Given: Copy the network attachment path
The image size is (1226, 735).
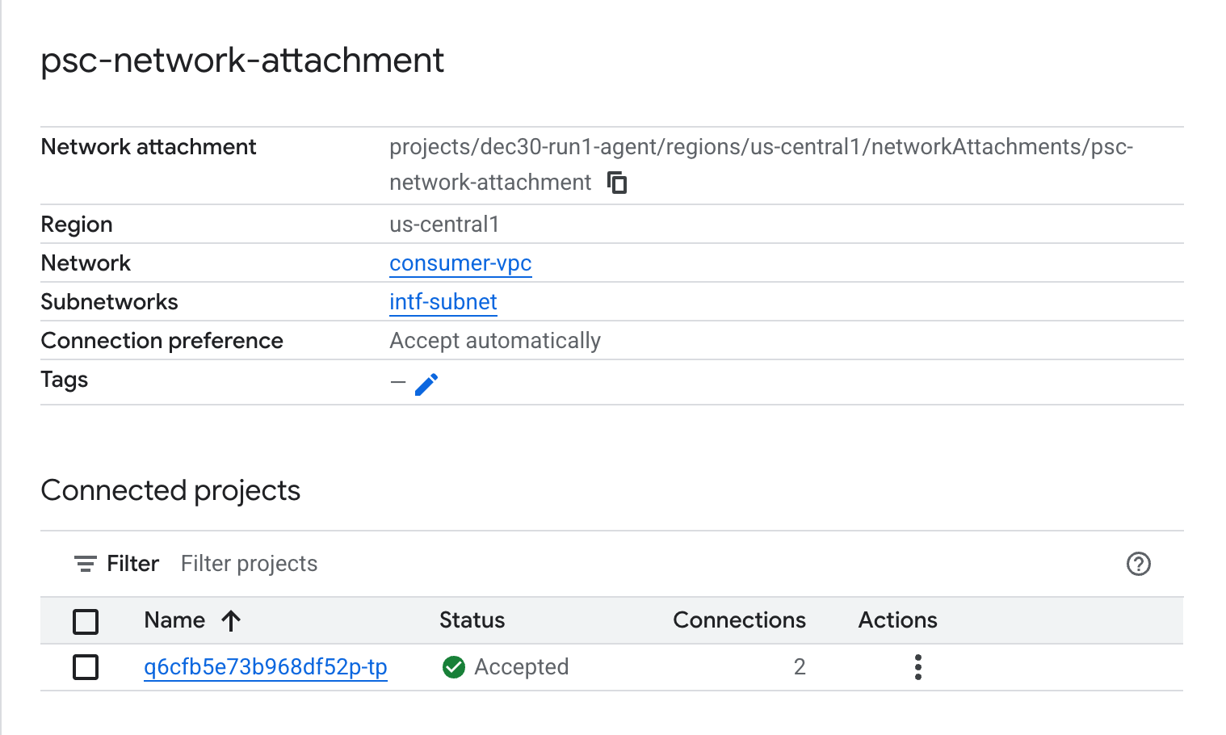Looking at the screenshot, I should point(617,183).
